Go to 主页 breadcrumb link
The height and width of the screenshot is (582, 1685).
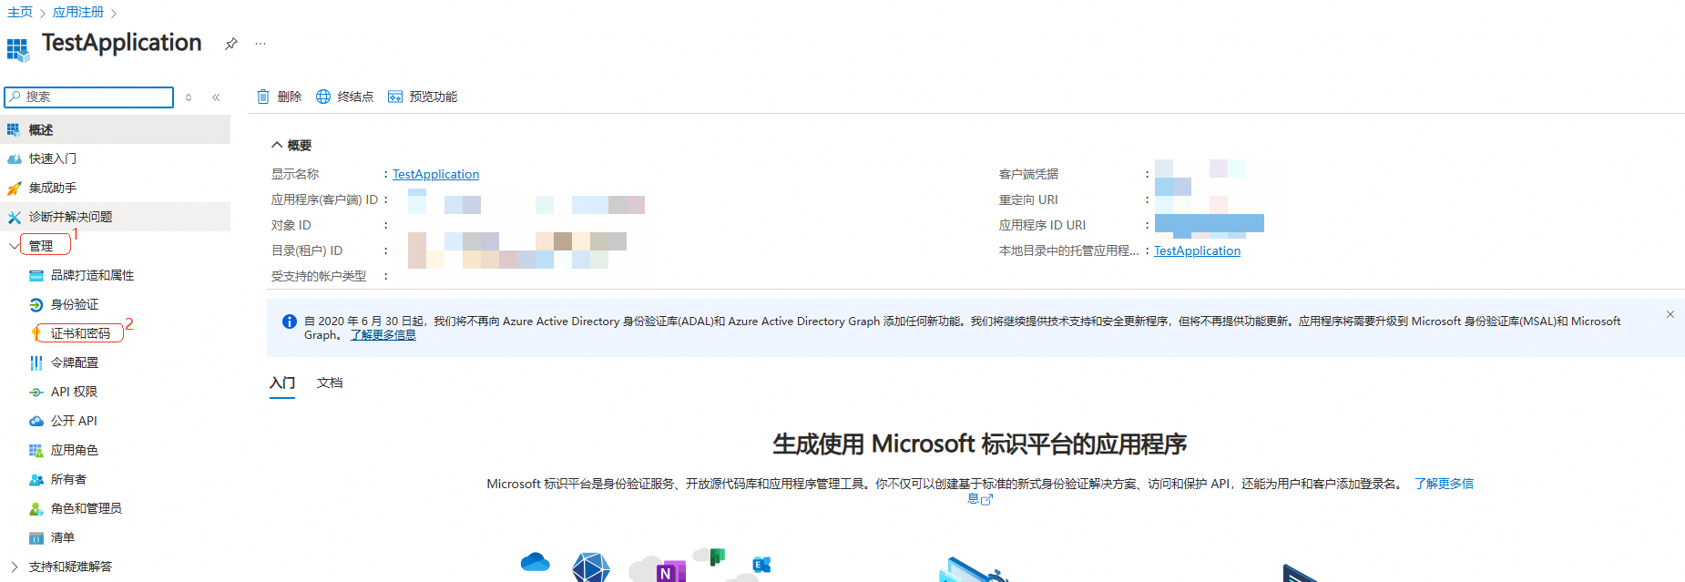pyautogui.click(x=20, y=12)
